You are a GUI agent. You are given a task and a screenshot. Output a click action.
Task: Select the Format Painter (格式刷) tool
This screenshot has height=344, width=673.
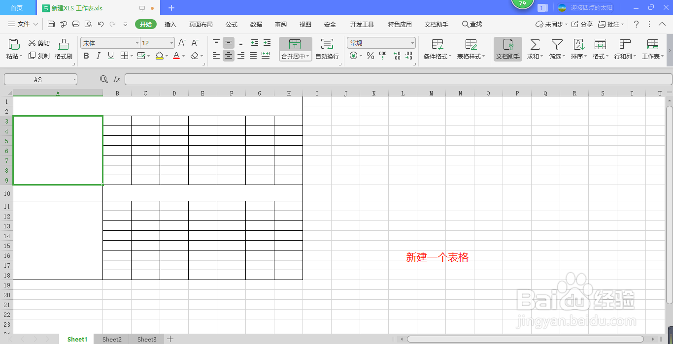click(64, 49)
